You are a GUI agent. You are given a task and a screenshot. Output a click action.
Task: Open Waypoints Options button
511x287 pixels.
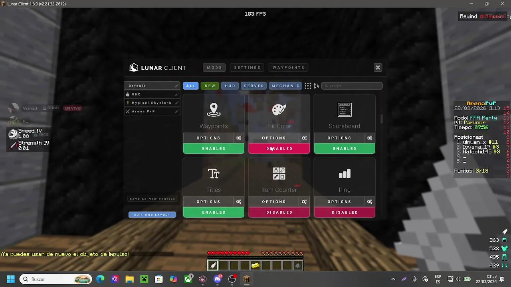pyautogui.click(x=208, y=138)
